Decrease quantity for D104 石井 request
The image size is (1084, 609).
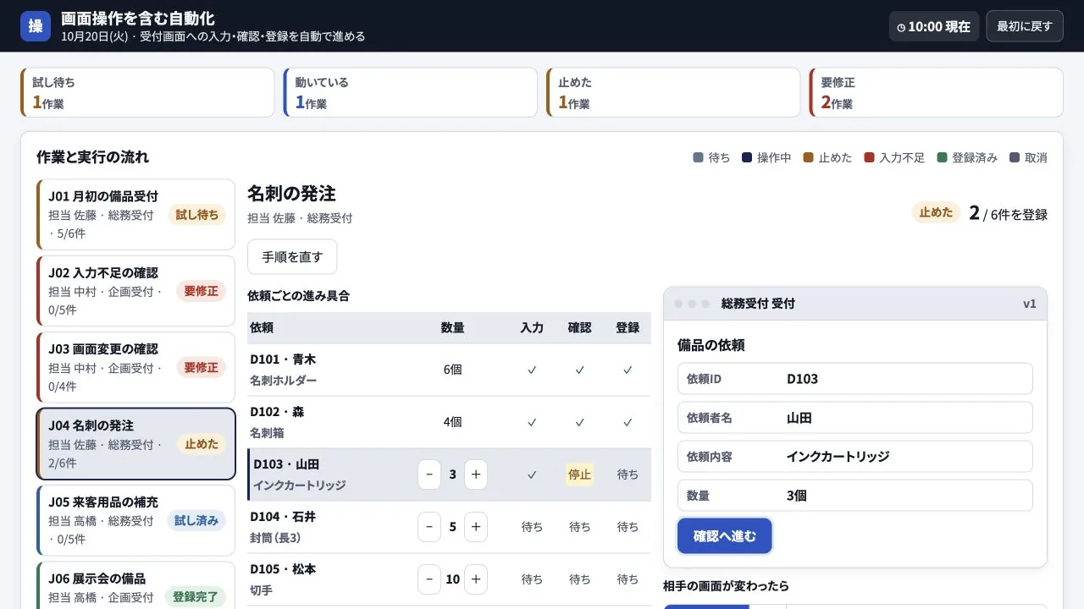tap(429, 527)
